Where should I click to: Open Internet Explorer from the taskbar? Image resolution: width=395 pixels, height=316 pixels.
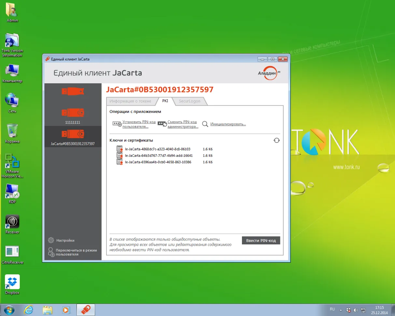click(29, 310)
